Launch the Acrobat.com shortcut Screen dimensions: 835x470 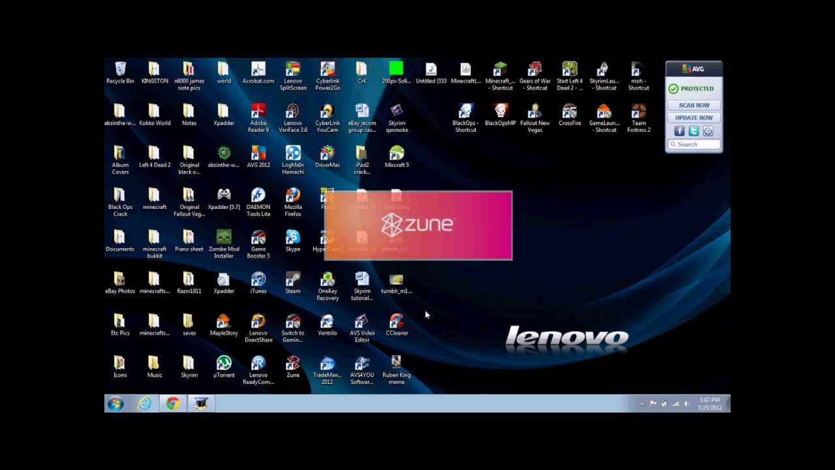tap(258, 73)
